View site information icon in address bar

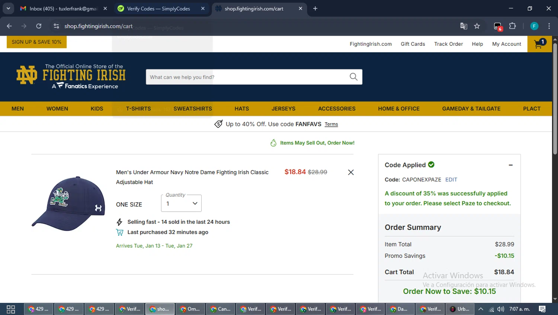56,26
